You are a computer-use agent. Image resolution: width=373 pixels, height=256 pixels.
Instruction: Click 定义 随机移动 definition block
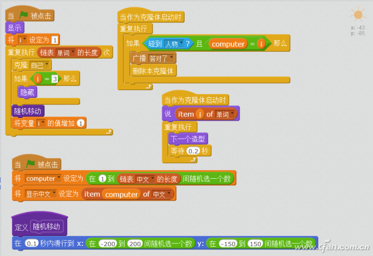pyautogui.click(x=40, y=224)
